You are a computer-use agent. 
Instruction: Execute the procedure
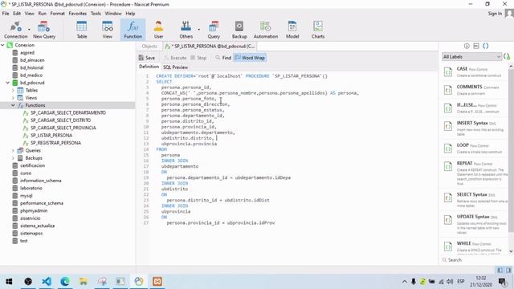pyautogui.click(x=175, y=58)
